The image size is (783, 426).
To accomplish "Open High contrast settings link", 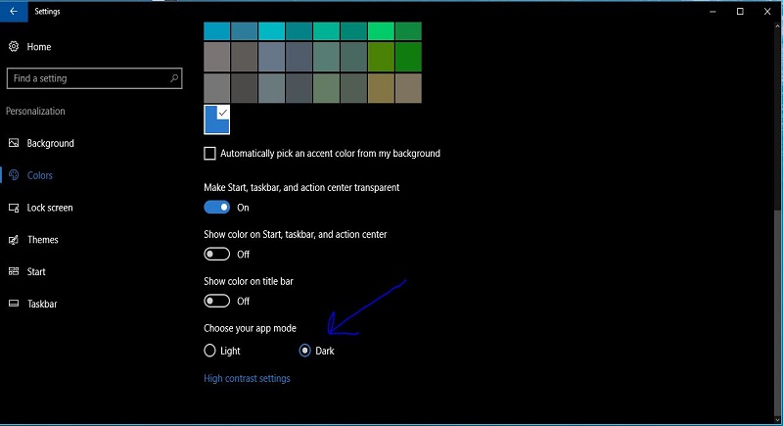I will click(247, 379).
